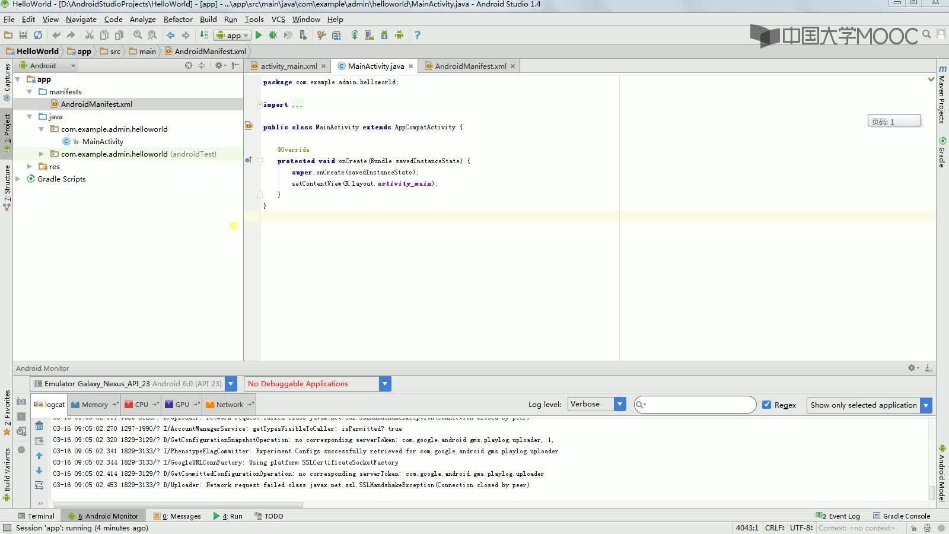Image resolution: width=949 pixels, height=534 pixels.
Task: Click the Help question mark icon
Action: tap(418, 35)
